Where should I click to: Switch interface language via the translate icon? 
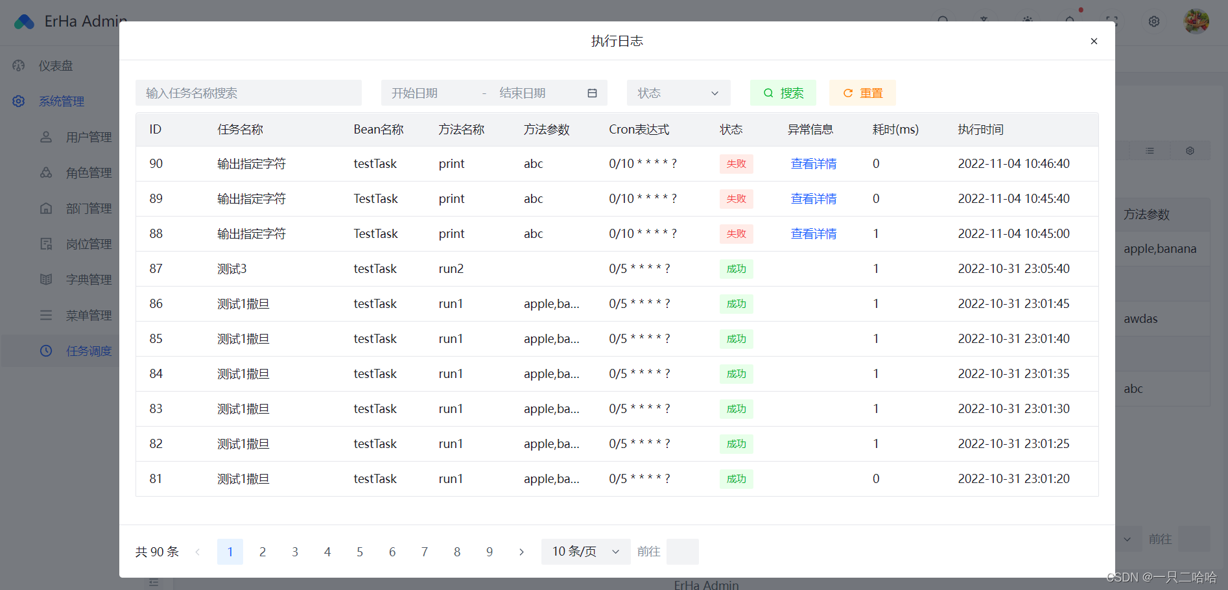[984, 21]
